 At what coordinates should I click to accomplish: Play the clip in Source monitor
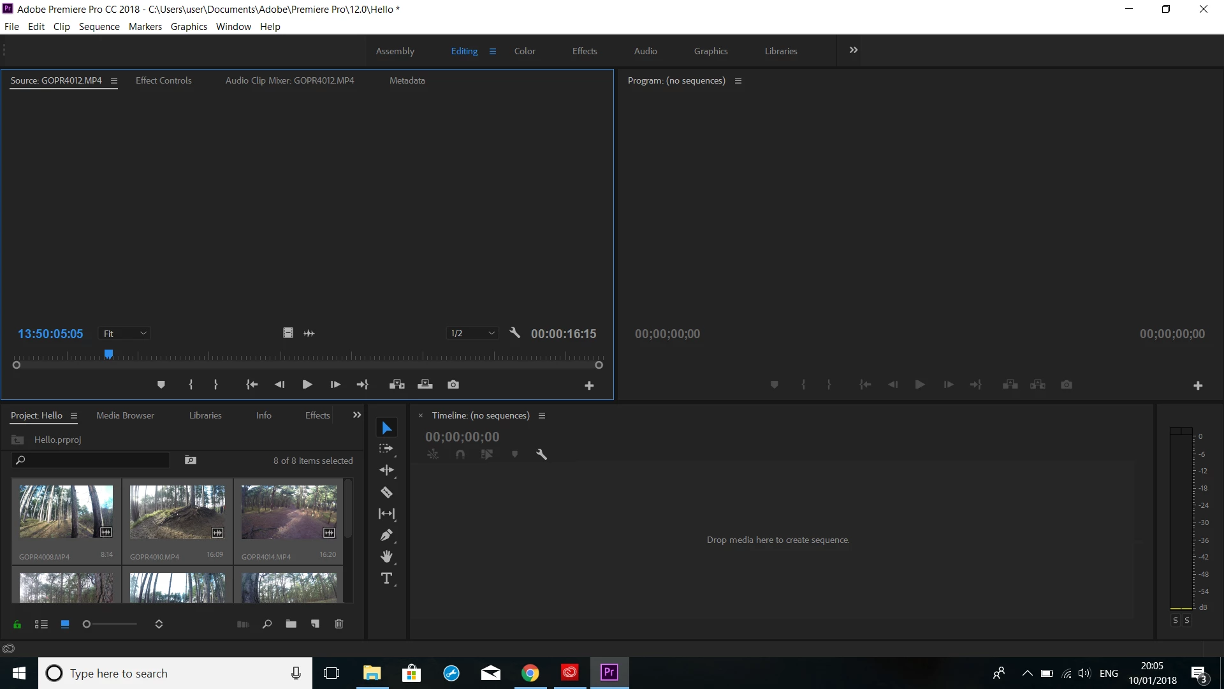point(307,385)
